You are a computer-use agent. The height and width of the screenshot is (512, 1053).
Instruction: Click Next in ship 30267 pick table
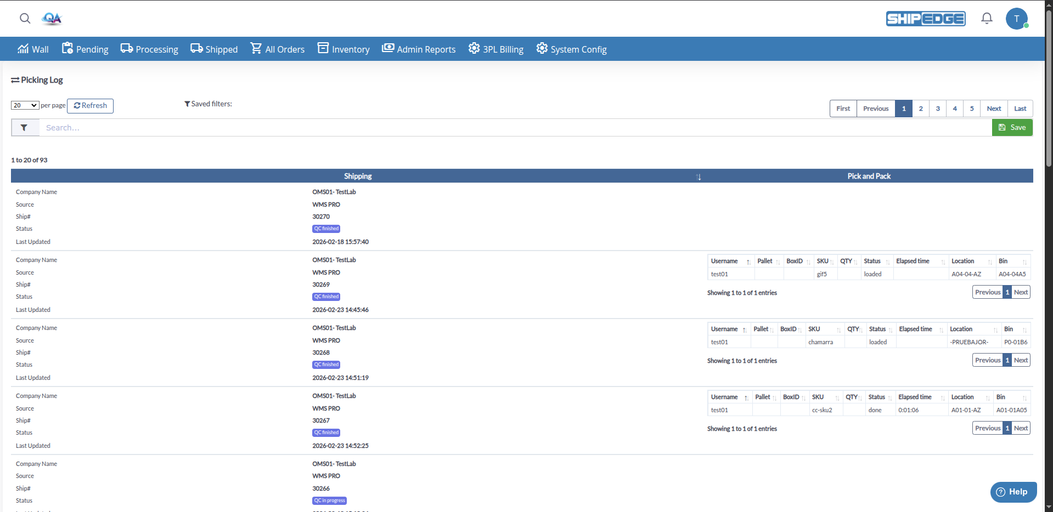1021,428
